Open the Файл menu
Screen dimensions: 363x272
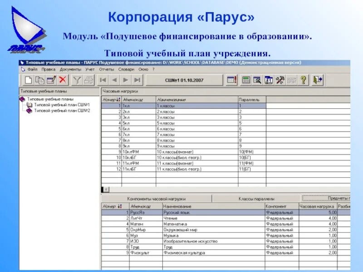32,69
